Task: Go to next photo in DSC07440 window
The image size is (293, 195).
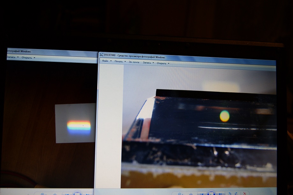Action: point(221,194)
